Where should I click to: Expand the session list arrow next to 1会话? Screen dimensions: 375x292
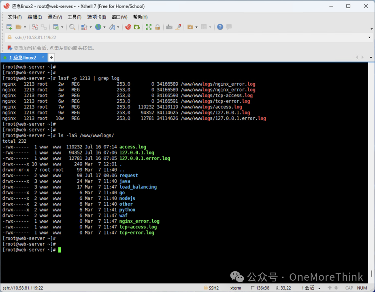point(320,288)
